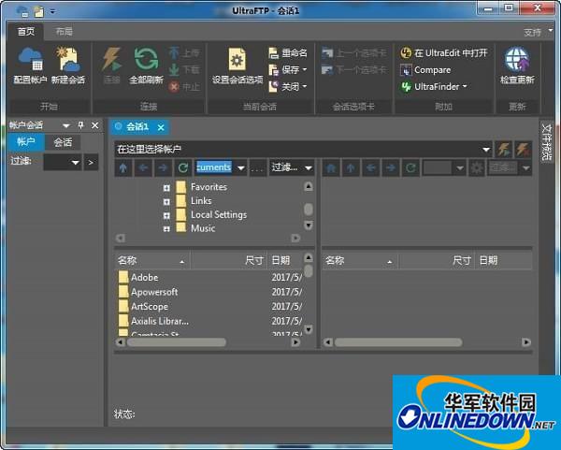The image size is (561, 450).
Task: Go up one folder in local pane
Action: pos(123,167)
